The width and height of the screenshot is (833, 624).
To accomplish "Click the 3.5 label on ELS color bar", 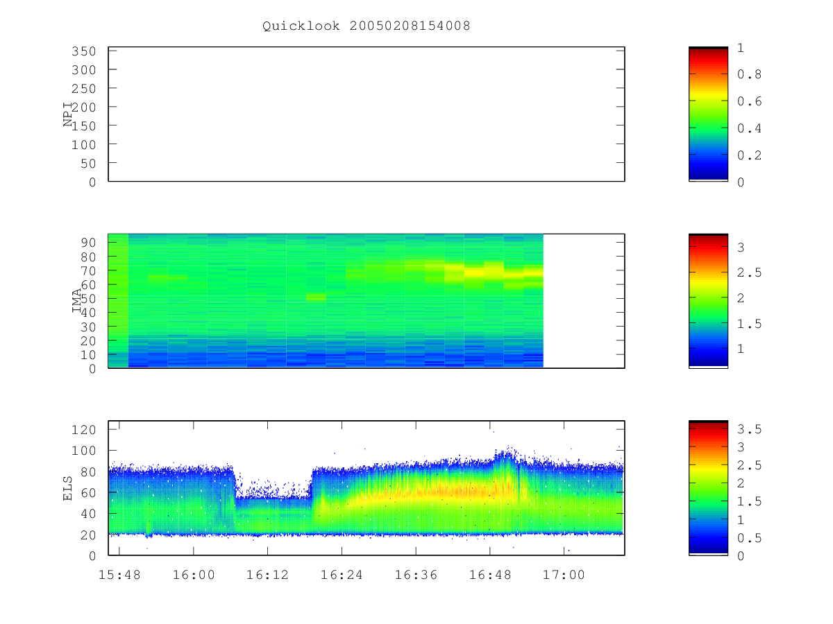I will [748, 429].
